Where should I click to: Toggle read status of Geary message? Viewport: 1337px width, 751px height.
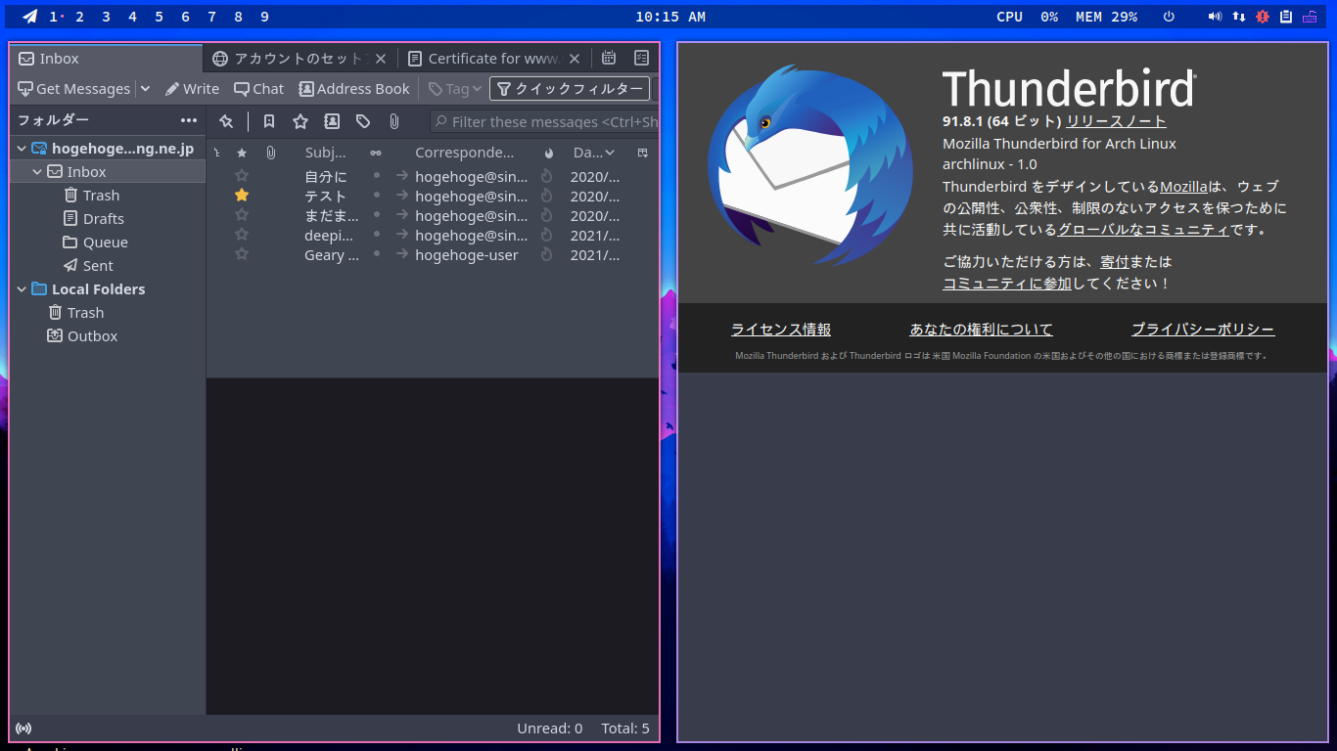coord(376,254)
